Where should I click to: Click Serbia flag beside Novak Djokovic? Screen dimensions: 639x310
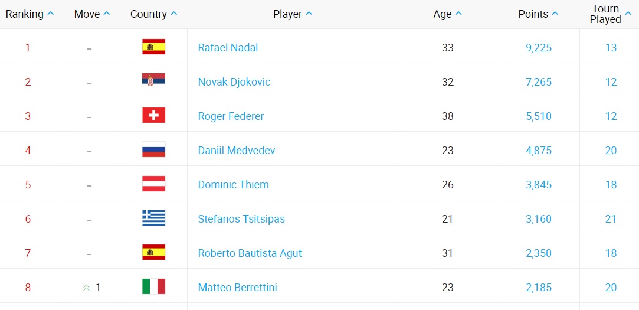[x=153, y=81]
